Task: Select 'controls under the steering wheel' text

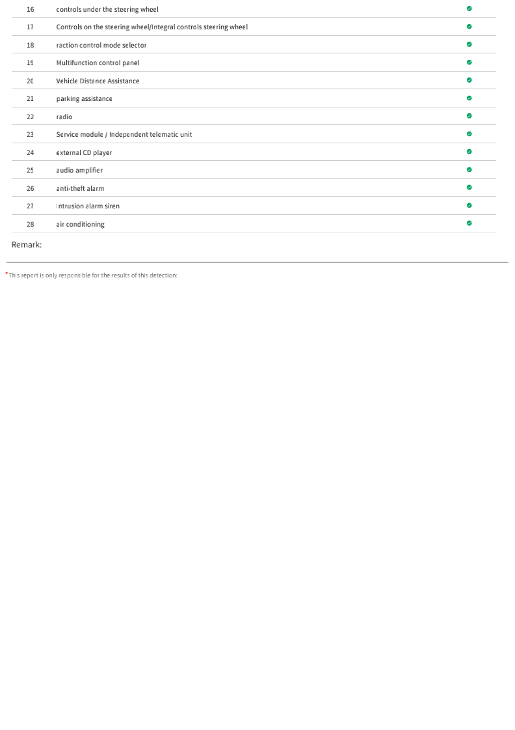Action: (x=107, y=9)
